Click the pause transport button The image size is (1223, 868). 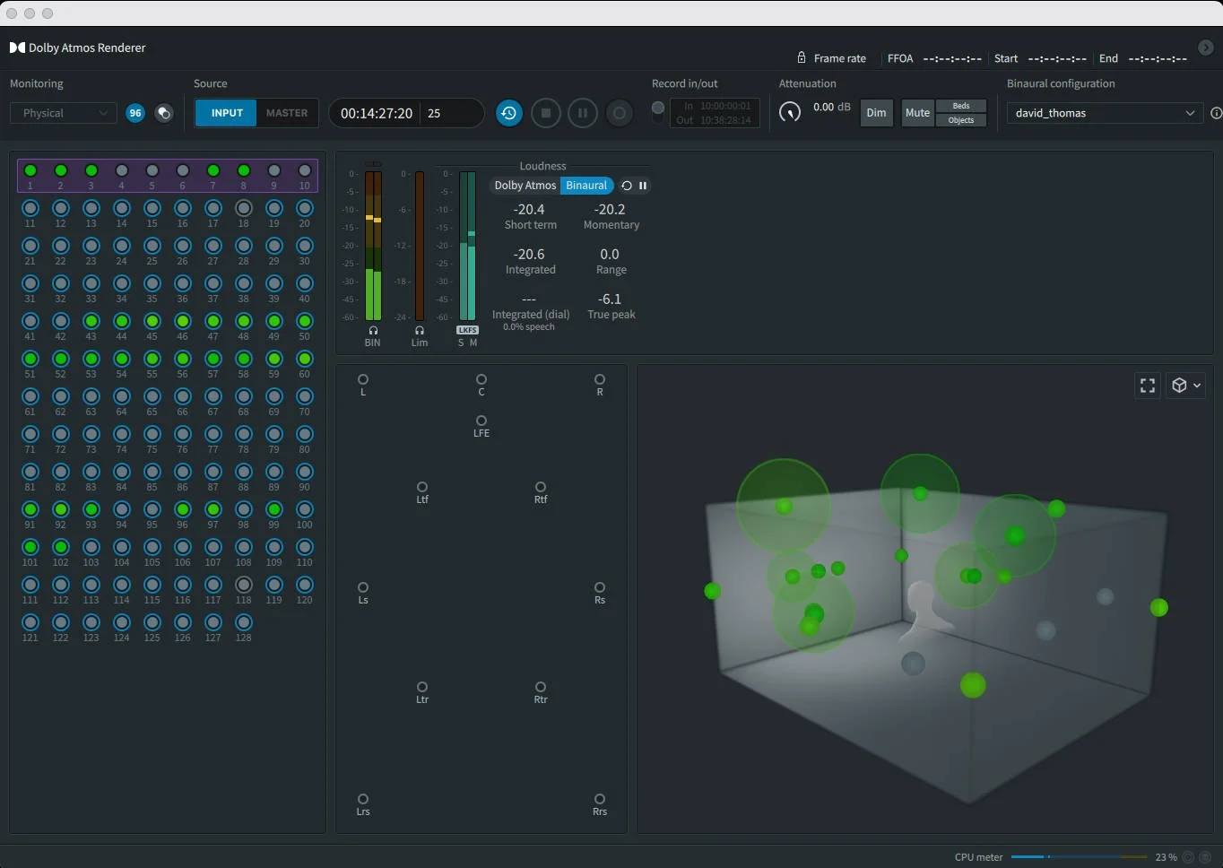pos(583,113)
